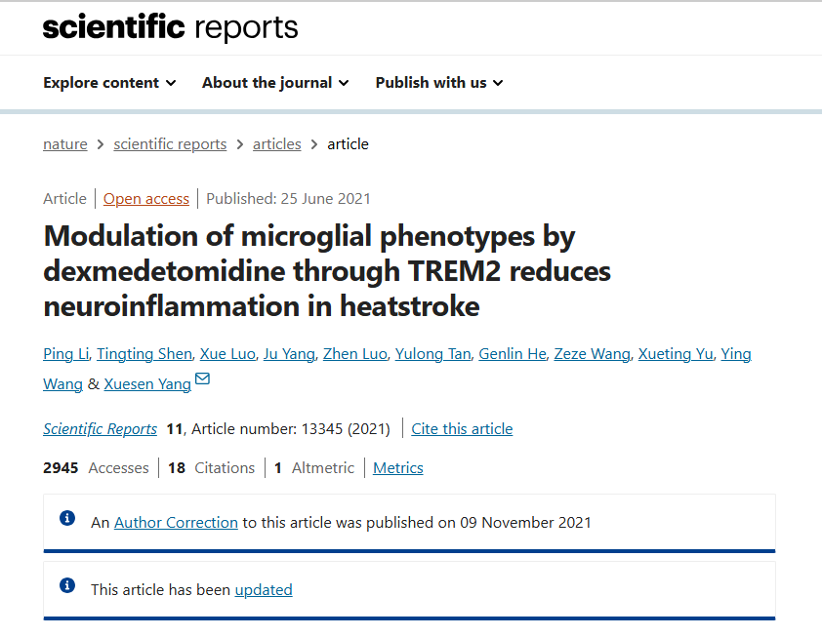Screen dimensions: 822x637
Task: Click corresponding author Xuesen Yang
Action: pos(147,384)
